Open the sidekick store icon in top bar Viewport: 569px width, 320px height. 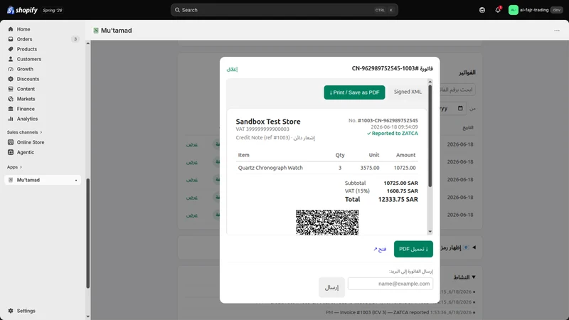point(482,10)
